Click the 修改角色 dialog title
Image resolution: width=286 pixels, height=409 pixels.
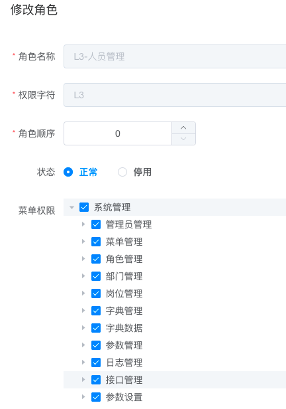34,10
